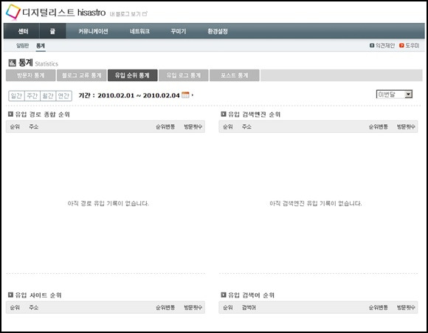Click 순위변동 header in 유입 검색엔진 table

(378, 127)
